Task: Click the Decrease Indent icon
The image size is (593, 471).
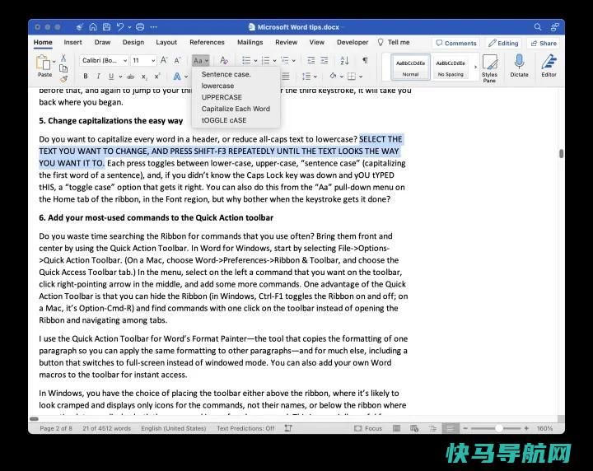Action: point(311,60)
